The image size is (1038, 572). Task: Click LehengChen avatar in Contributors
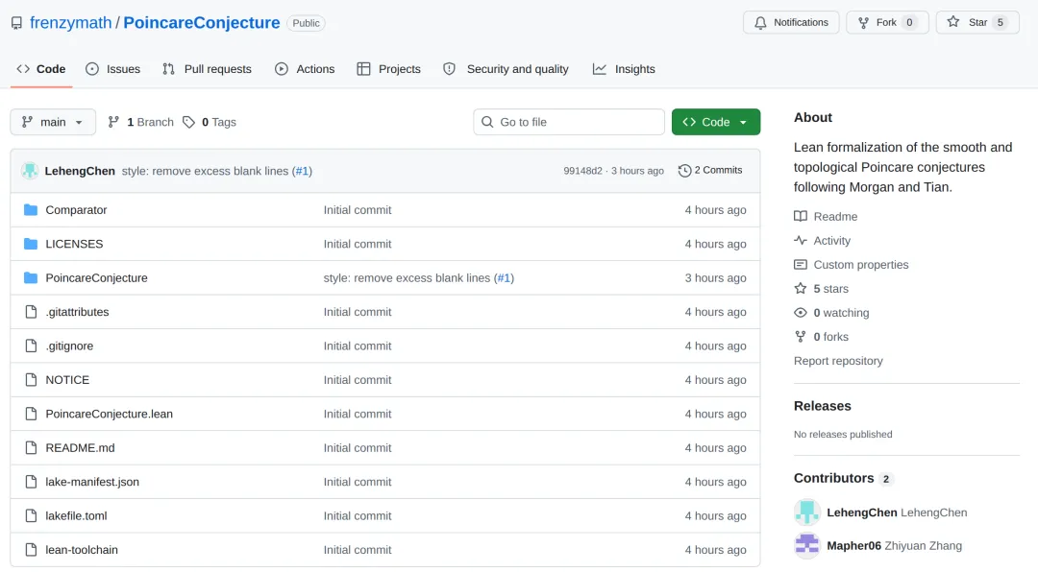pos(807,512)
